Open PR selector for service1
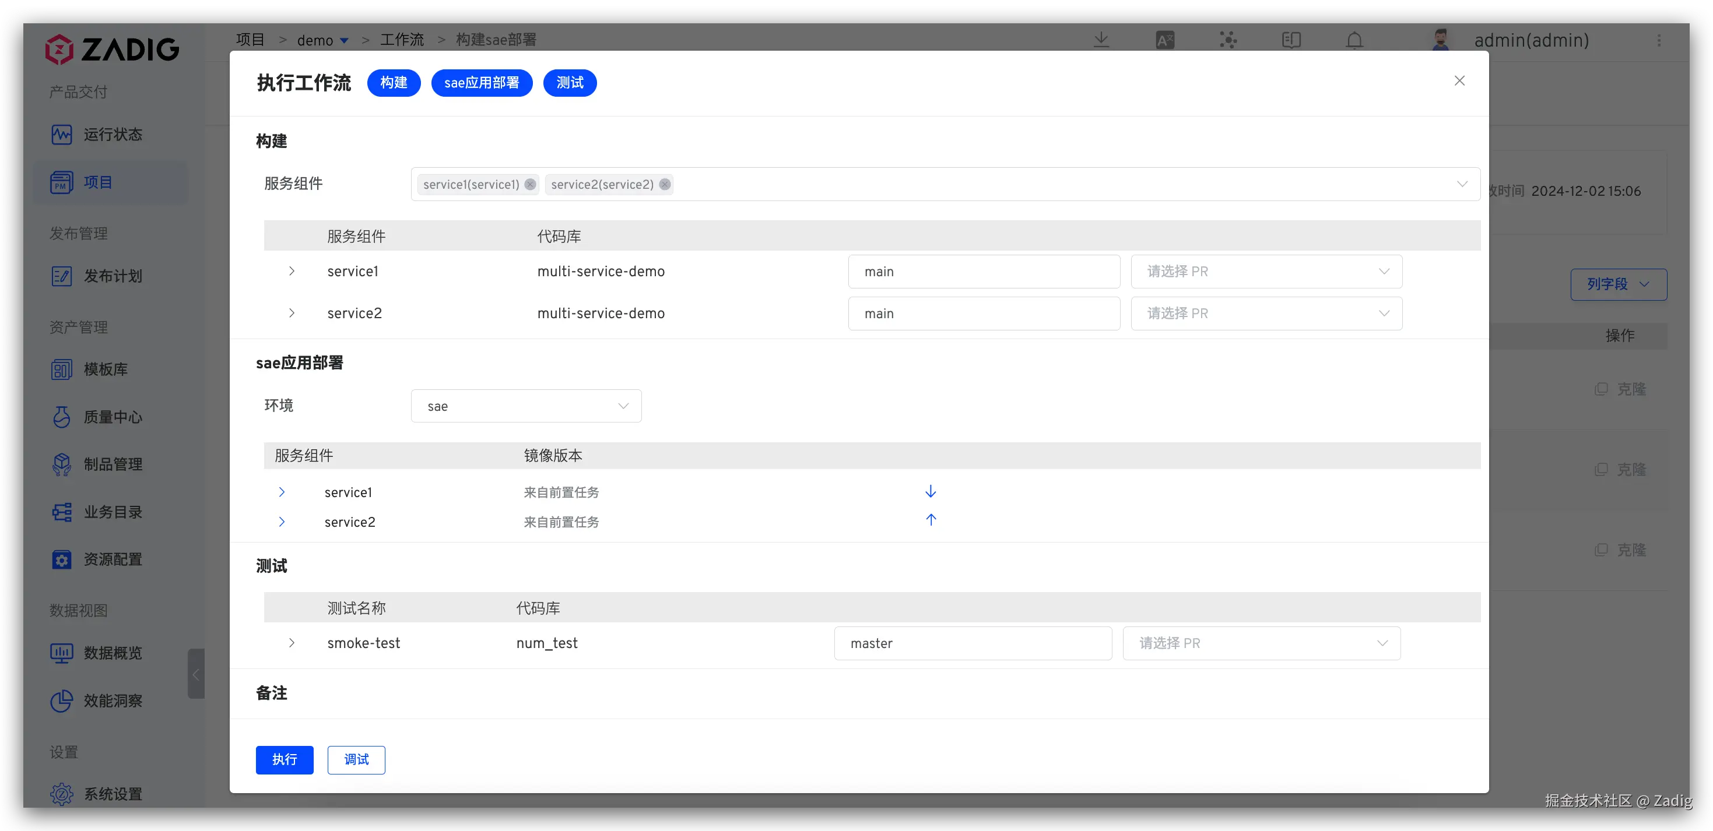1713x831 pixels. coord(1266,271)
